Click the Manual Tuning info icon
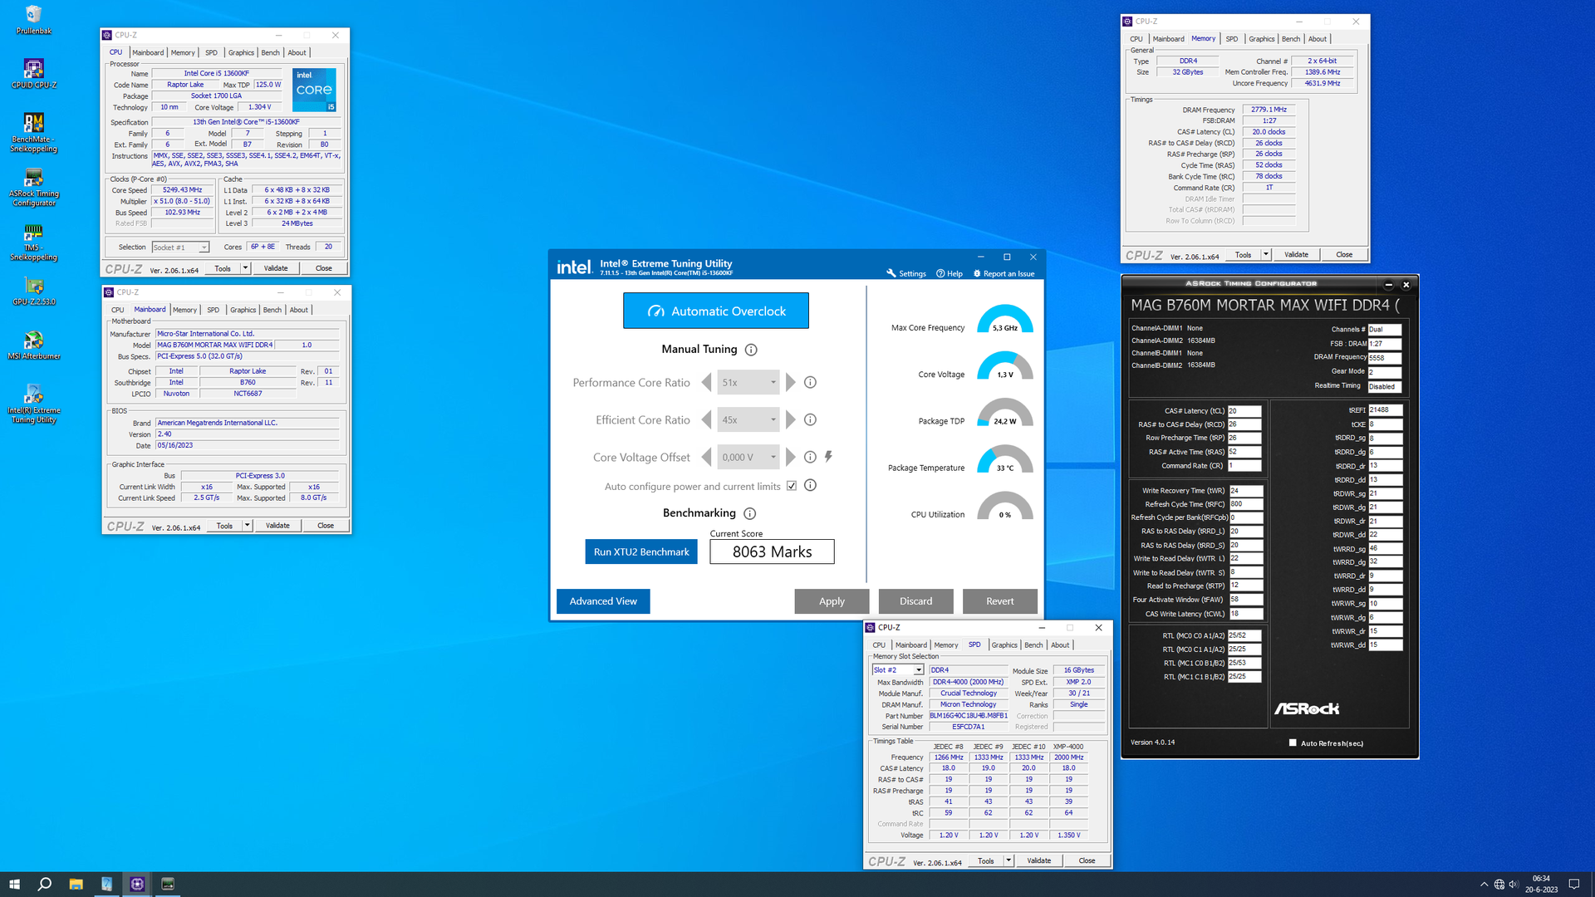Screen dimensions: 1595x897 point(751,350)
